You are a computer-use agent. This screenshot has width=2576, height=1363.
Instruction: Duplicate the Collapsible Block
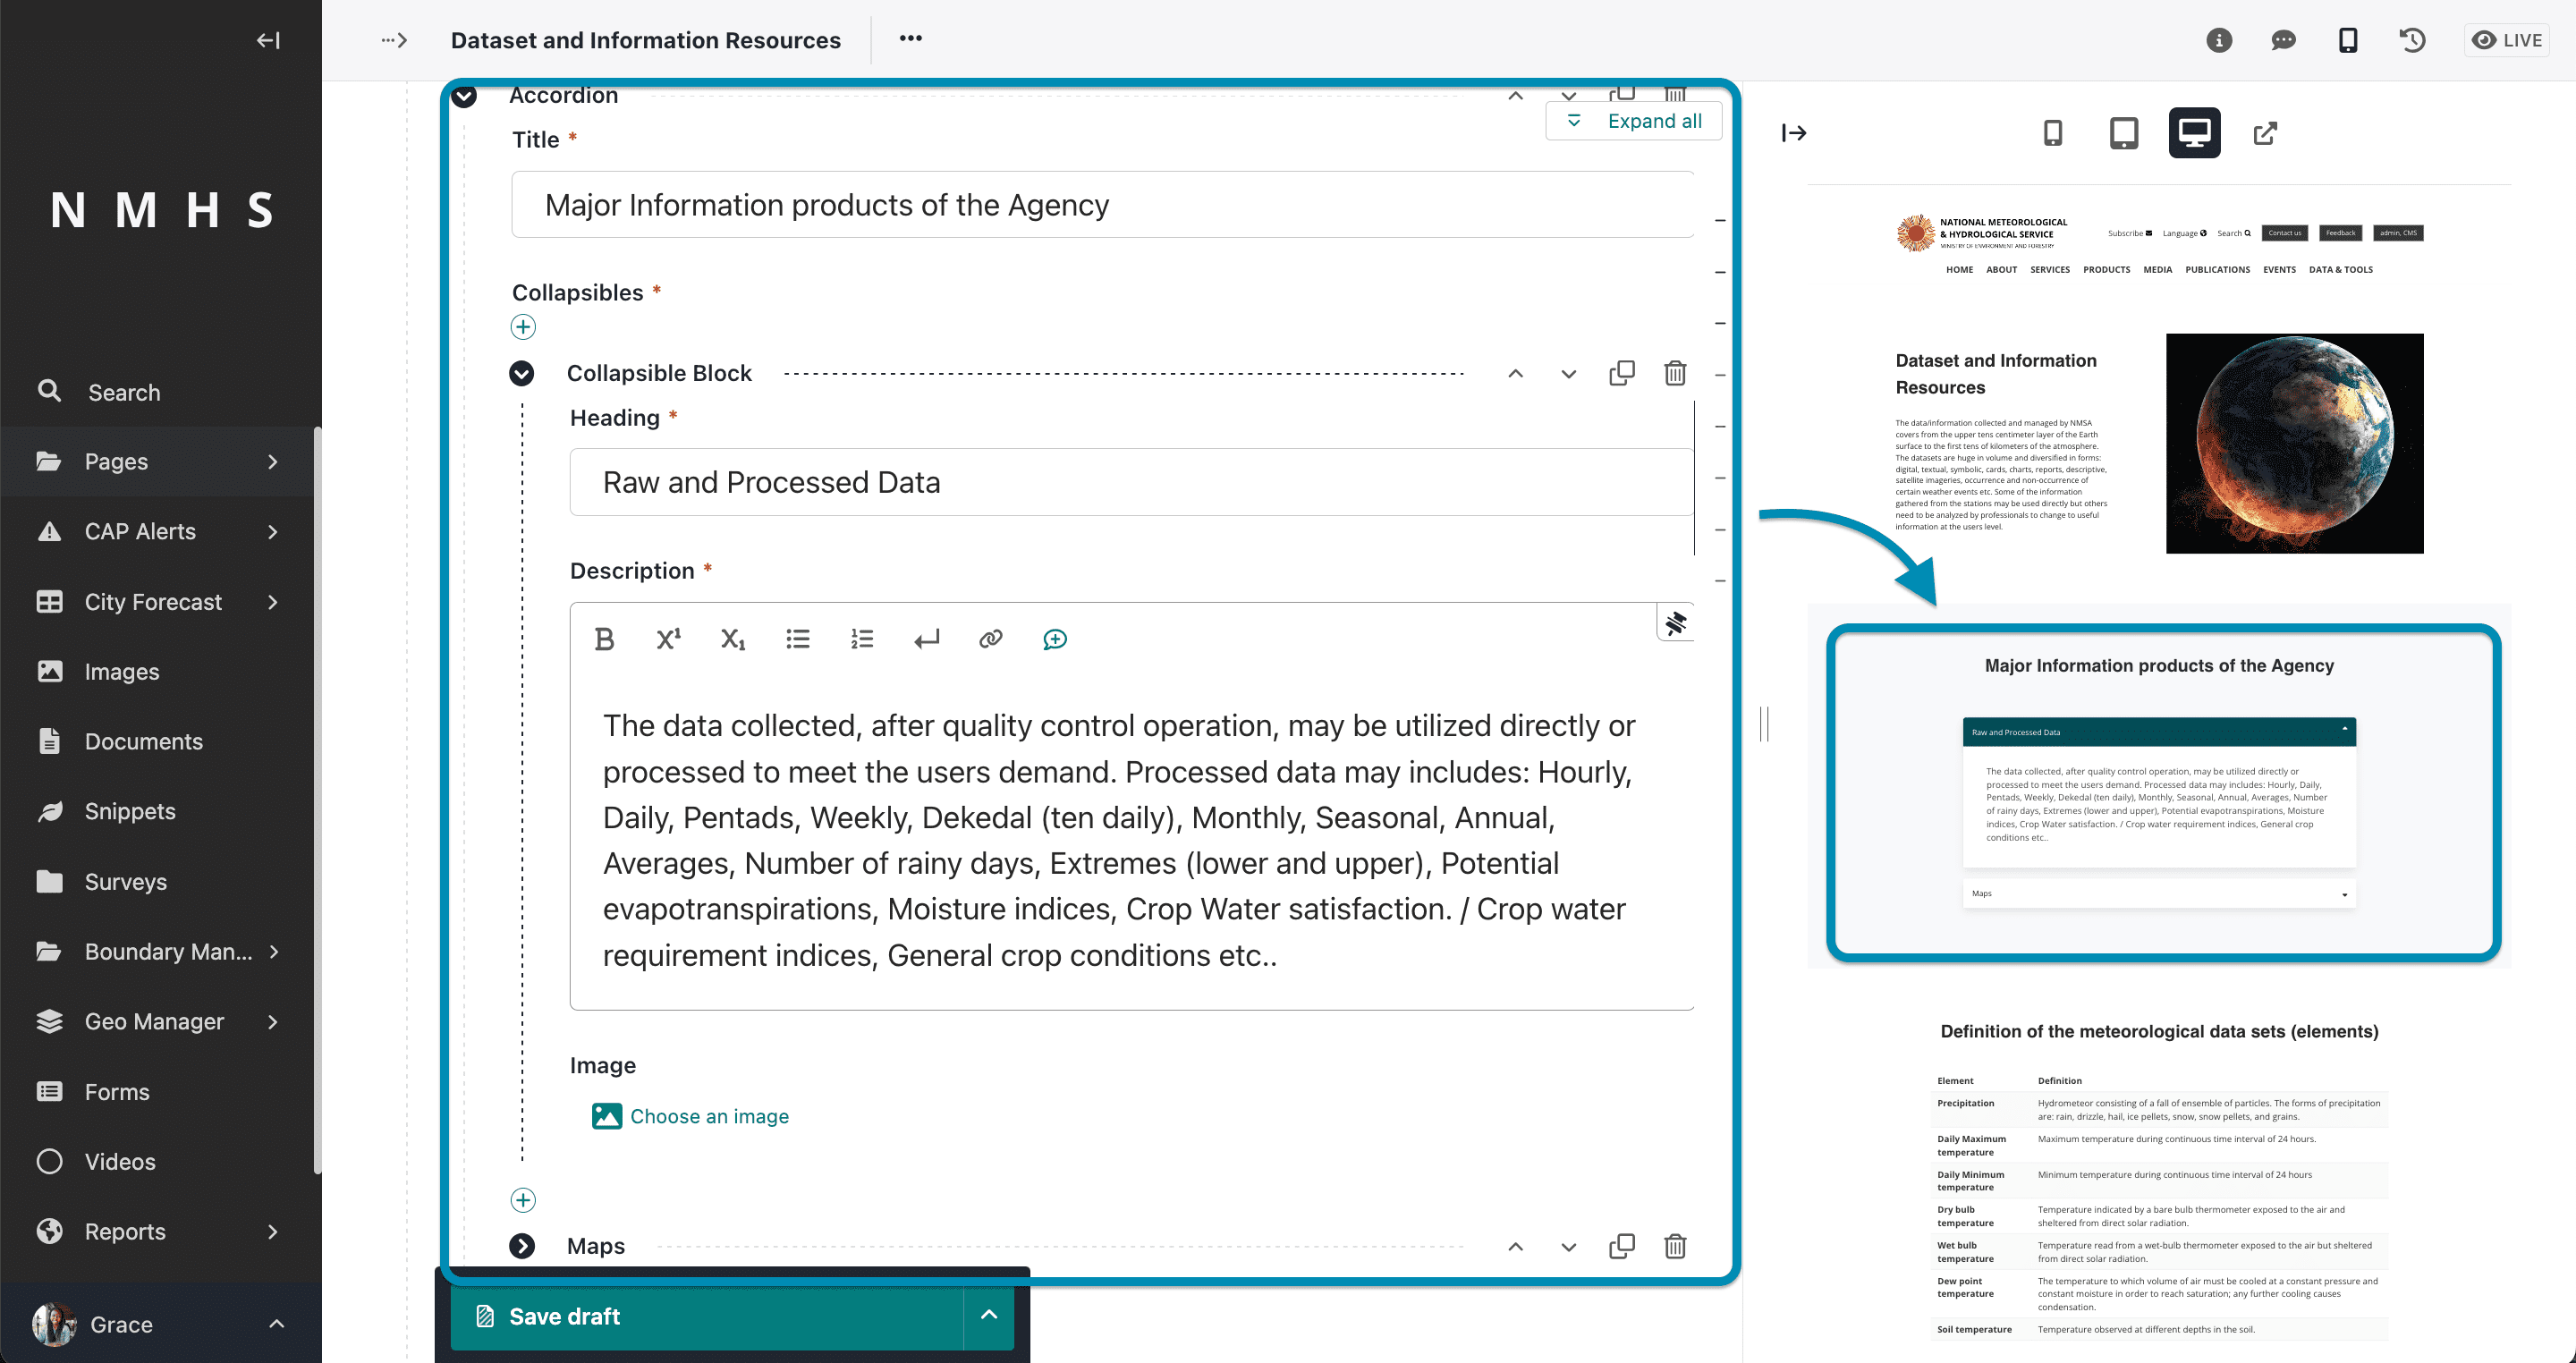pos(1622,373)
